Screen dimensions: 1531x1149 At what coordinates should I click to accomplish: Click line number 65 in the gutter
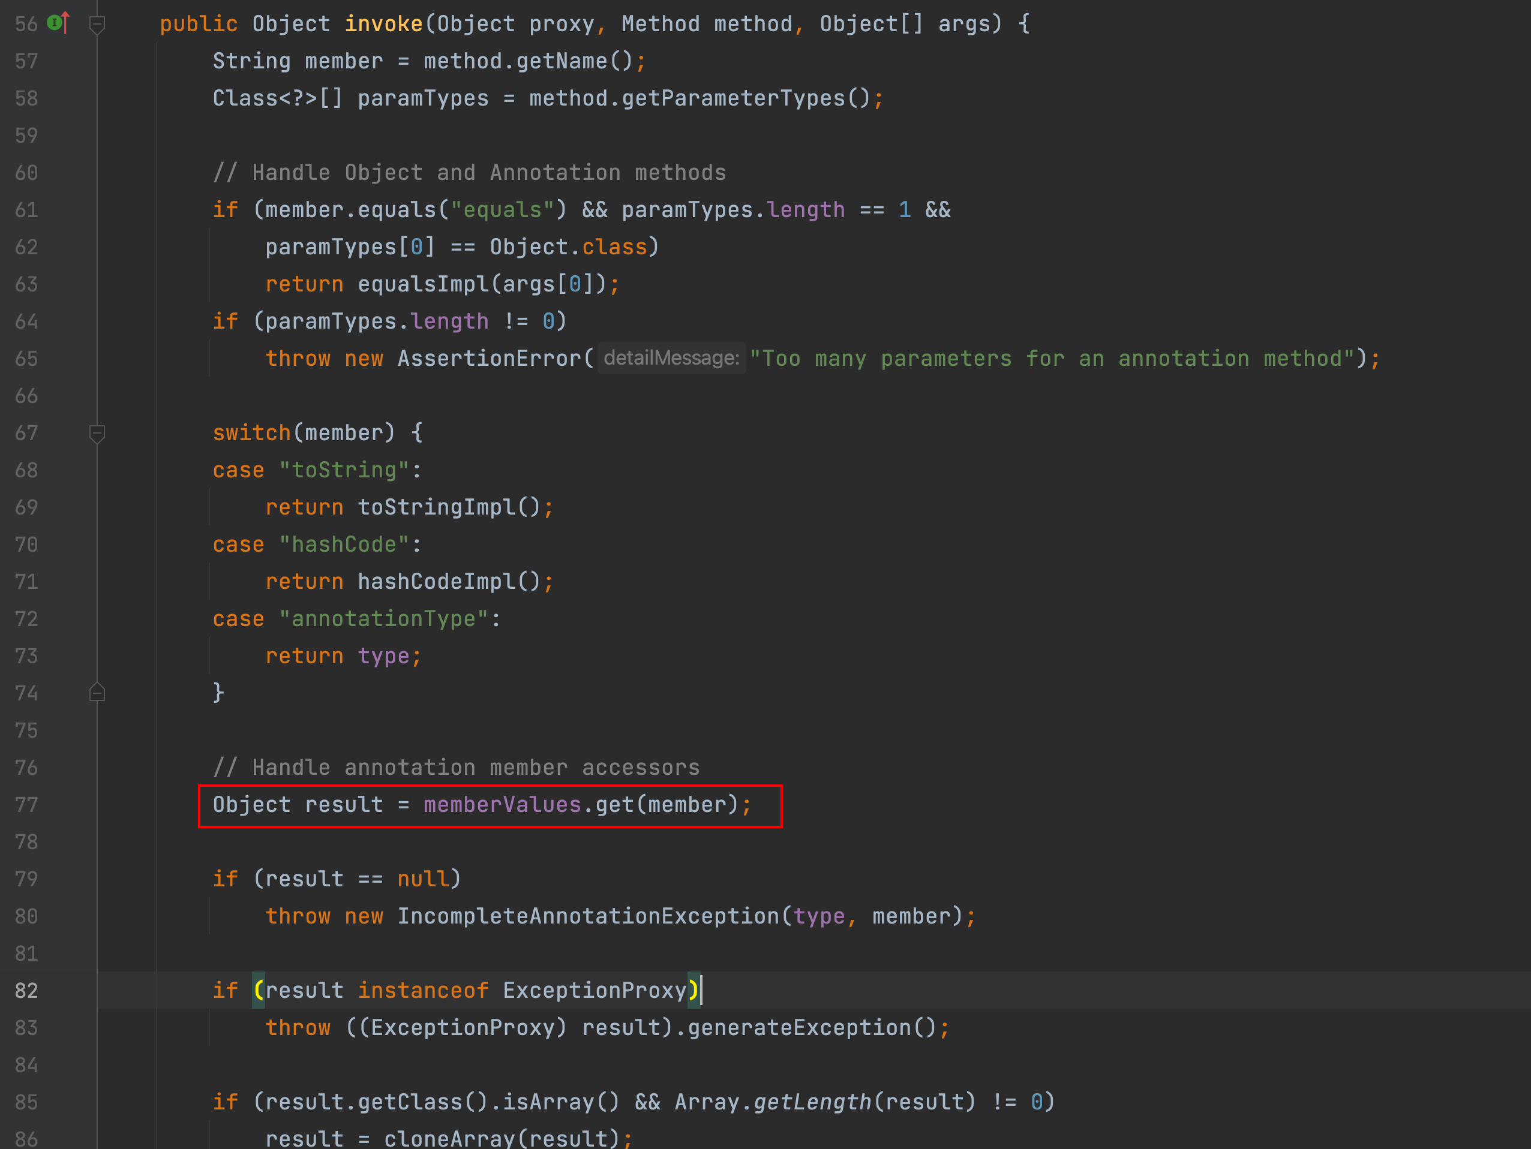[26, 359]
